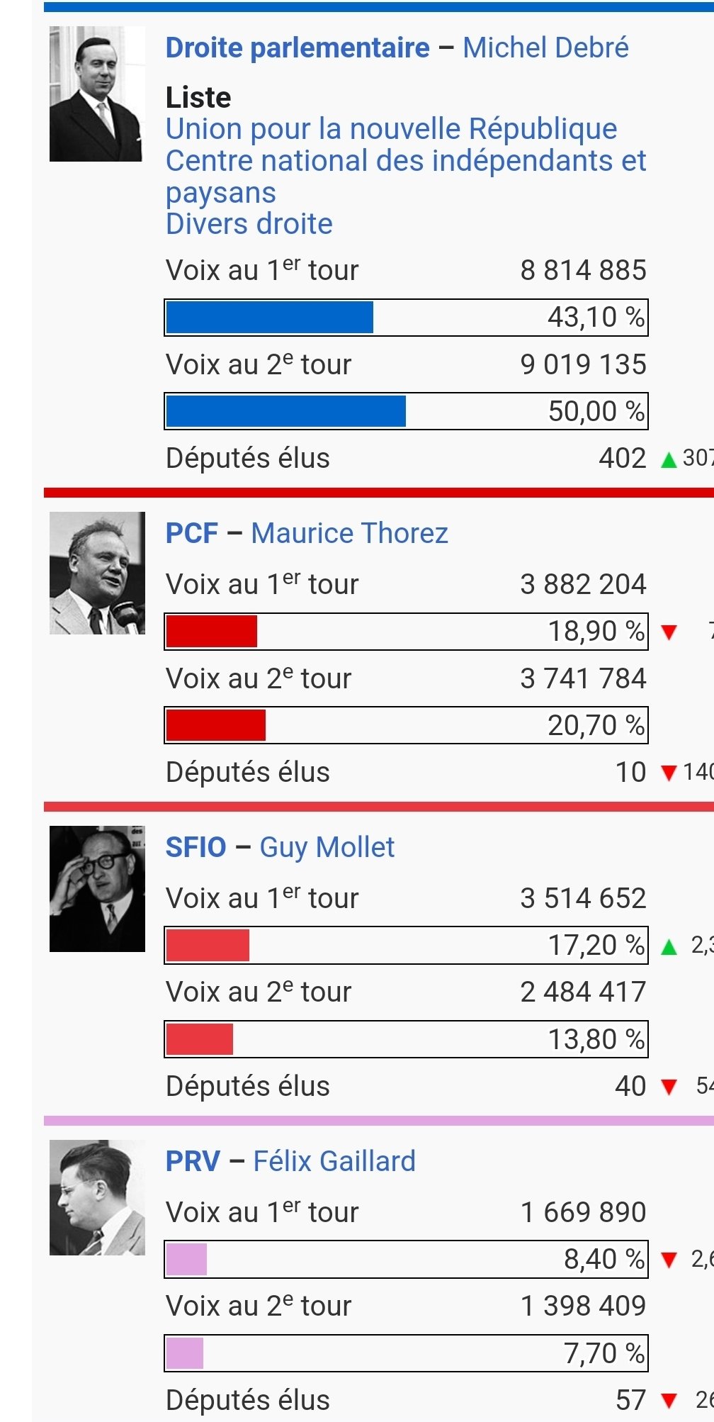Click red down arrow beside PRV's 57 députés
Viewport: 714px width, 1422px height.
[669, 1401]
